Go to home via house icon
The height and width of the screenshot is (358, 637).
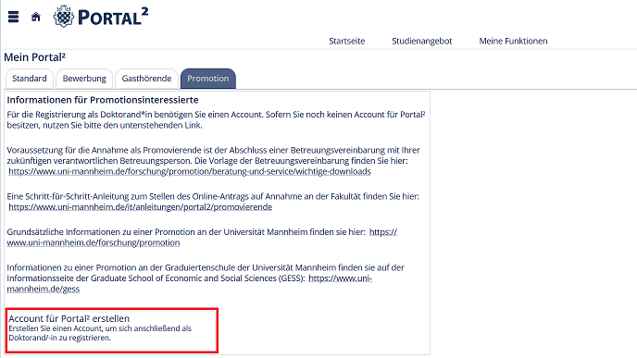click(36, 17)
